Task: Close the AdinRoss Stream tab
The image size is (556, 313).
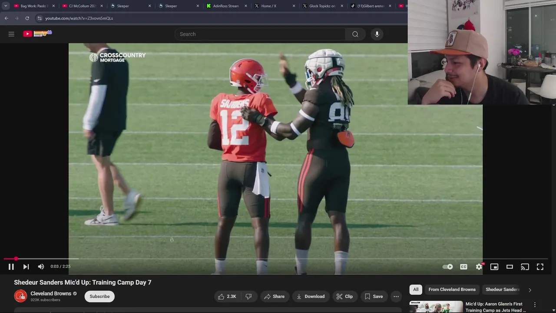Action: pos(246,6)
